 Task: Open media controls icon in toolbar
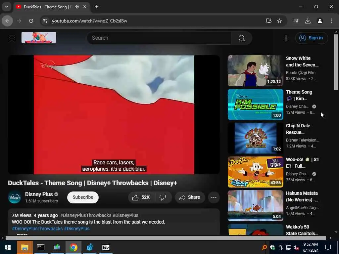[296, 21]
